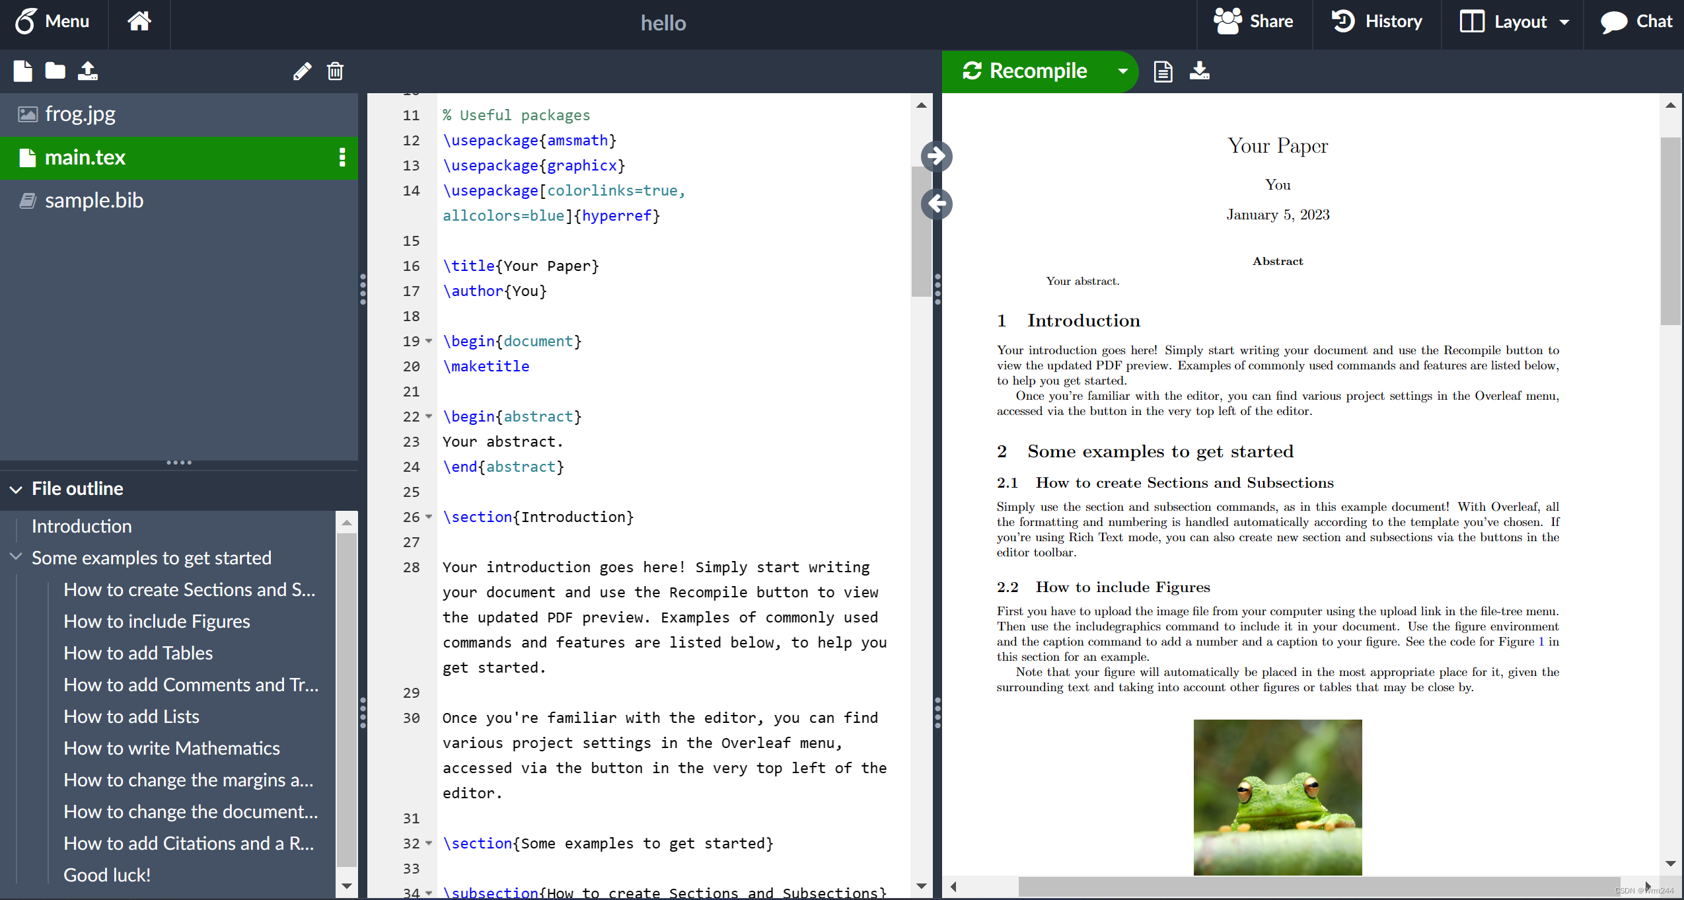Click the new folder icon
The height and width of the screenshot is (900, 1684).
(55, 71)
